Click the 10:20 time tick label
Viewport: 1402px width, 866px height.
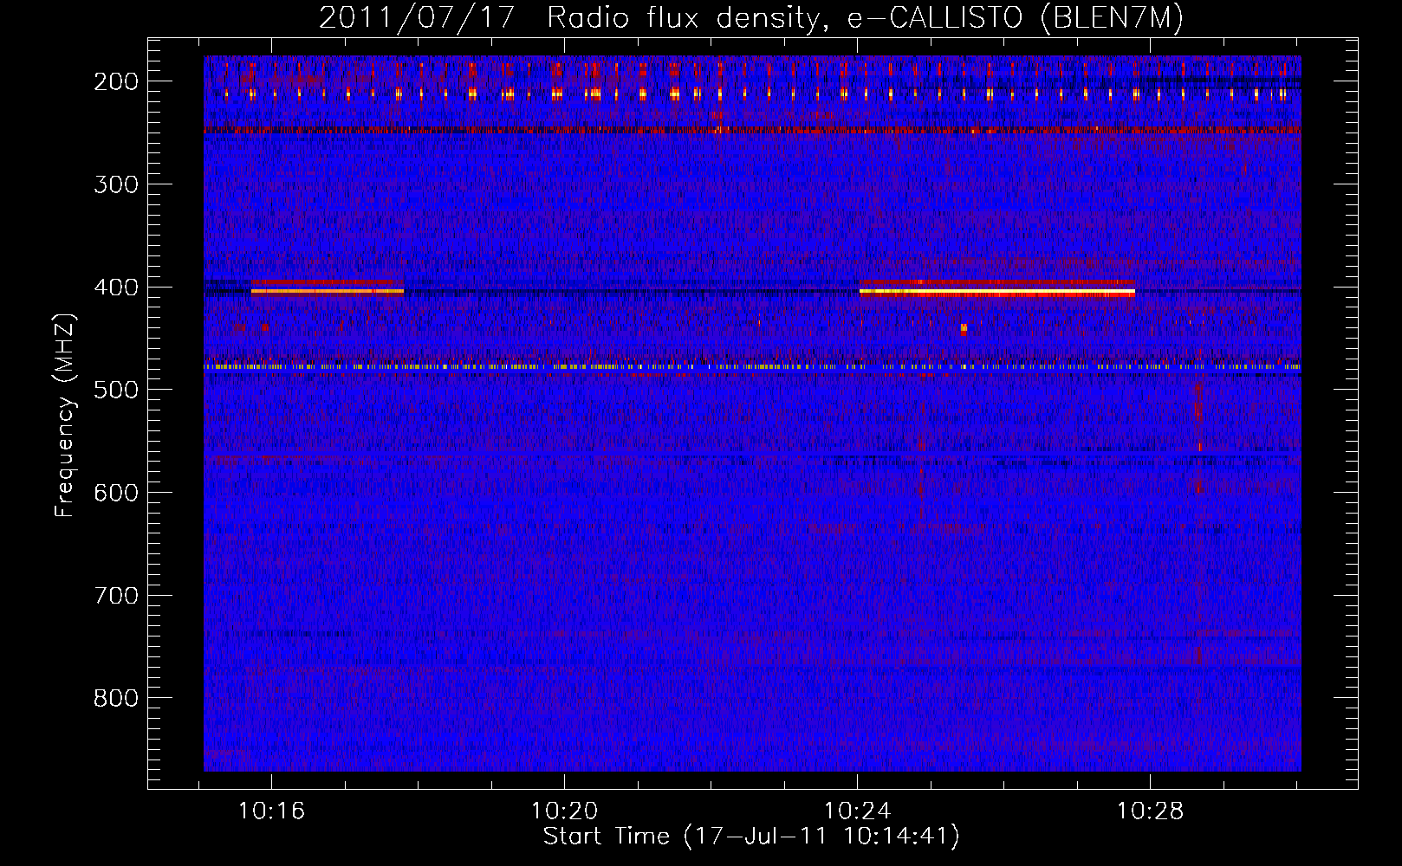click(x=565, y=811)
